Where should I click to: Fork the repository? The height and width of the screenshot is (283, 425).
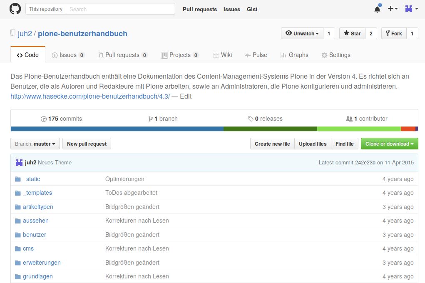(x=393, y=33)
